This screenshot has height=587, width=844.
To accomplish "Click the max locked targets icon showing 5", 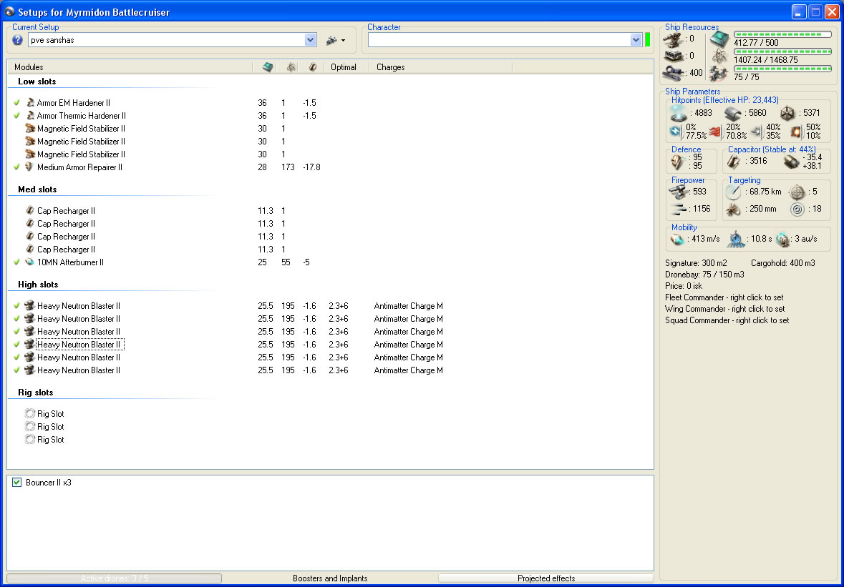I will coord(797,192).
